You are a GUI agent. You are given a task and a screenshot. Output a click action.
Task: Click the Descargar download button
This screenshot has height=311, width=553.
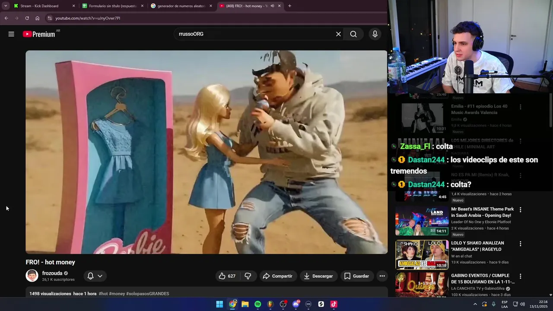coord(318,276)
